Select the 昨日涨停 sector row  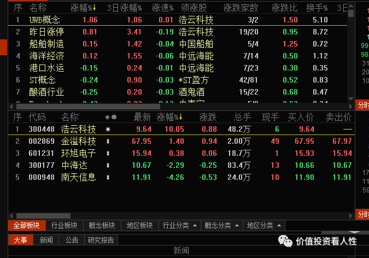click(178, 32)
